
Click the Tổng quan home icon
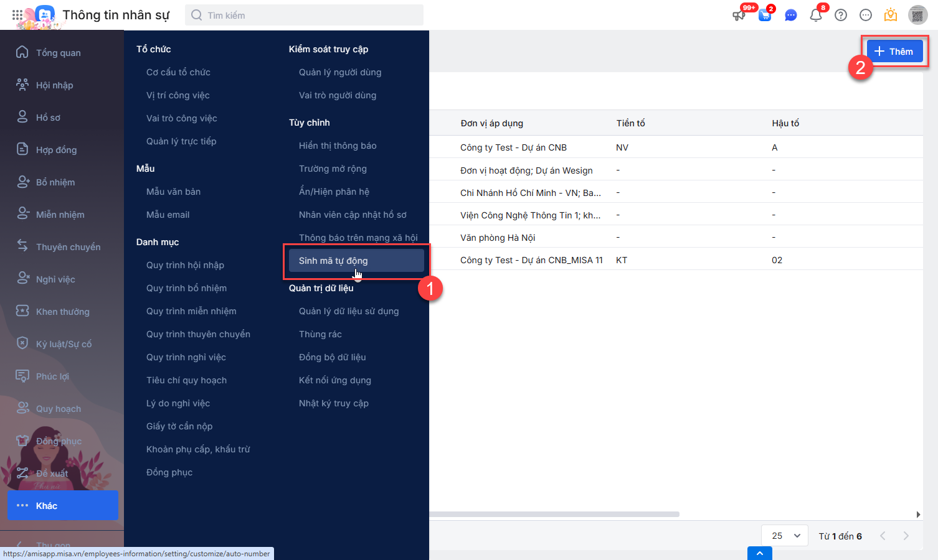[22, 52]
